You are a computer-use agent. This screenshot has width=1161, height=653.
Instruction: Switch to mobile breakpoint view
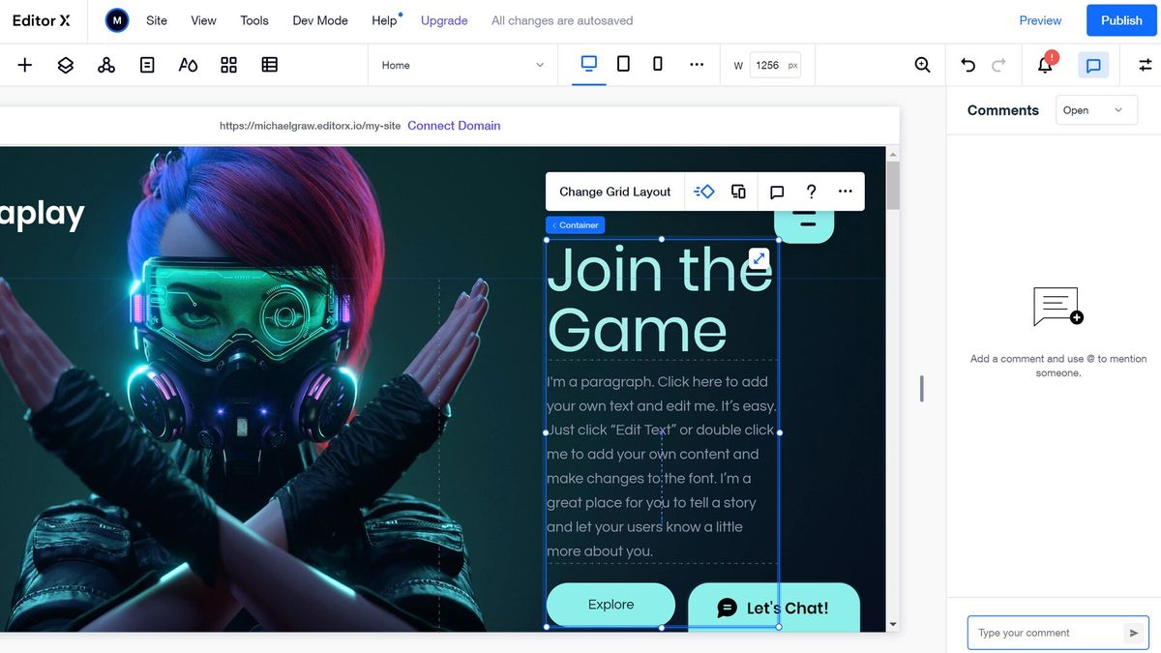[x=657, y=63]
